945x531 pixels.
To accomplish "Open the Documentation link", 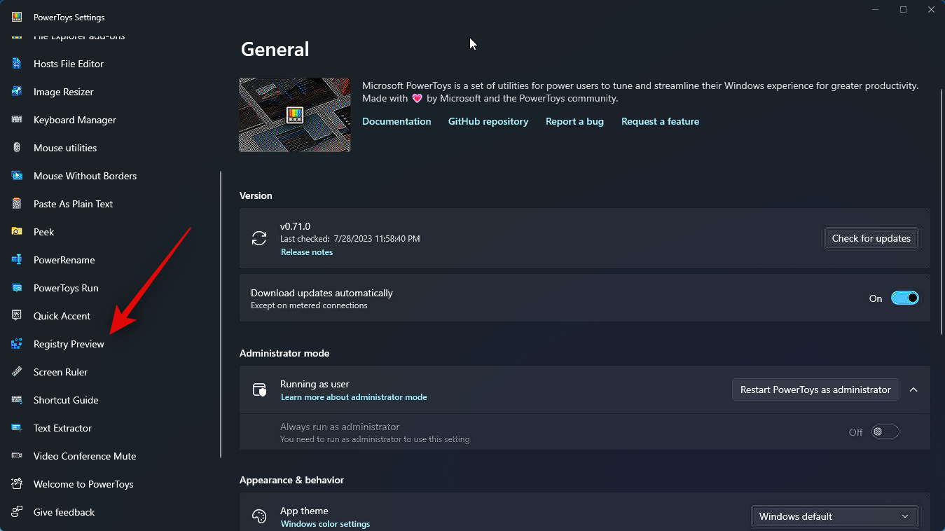I will click(396, 121).
